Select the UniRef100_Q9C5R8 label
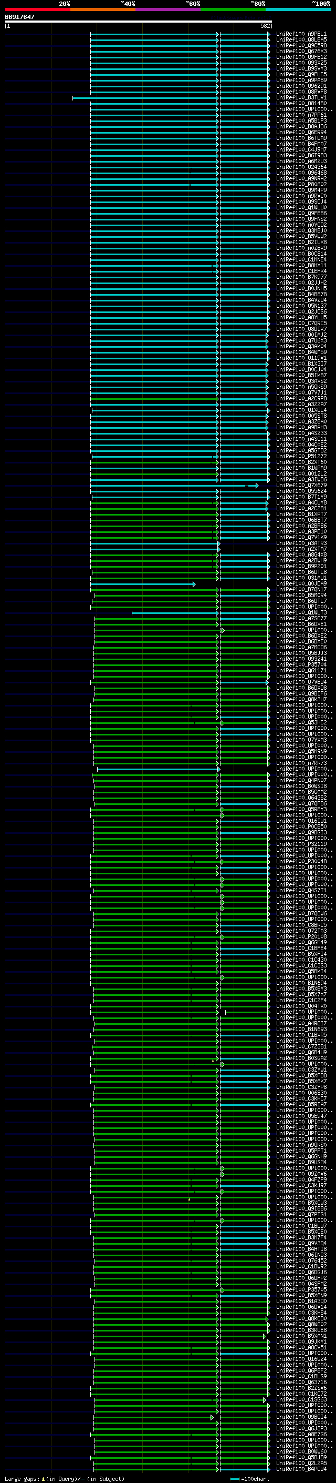 (x=301, y=45)
